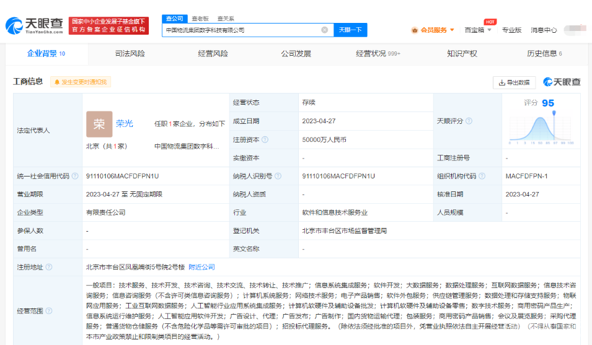
Task: Click the red 国家中小企业发展子基金旗下 banner
Action: coord(108,25)
